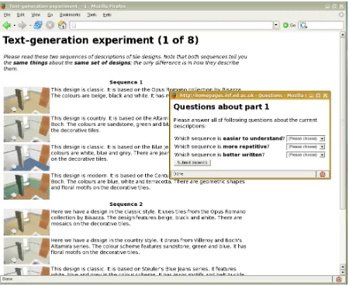Click the 'Sequence 1' heading
Image resolution: width=349 pixels, height=286 pixels.
point(126,82)
